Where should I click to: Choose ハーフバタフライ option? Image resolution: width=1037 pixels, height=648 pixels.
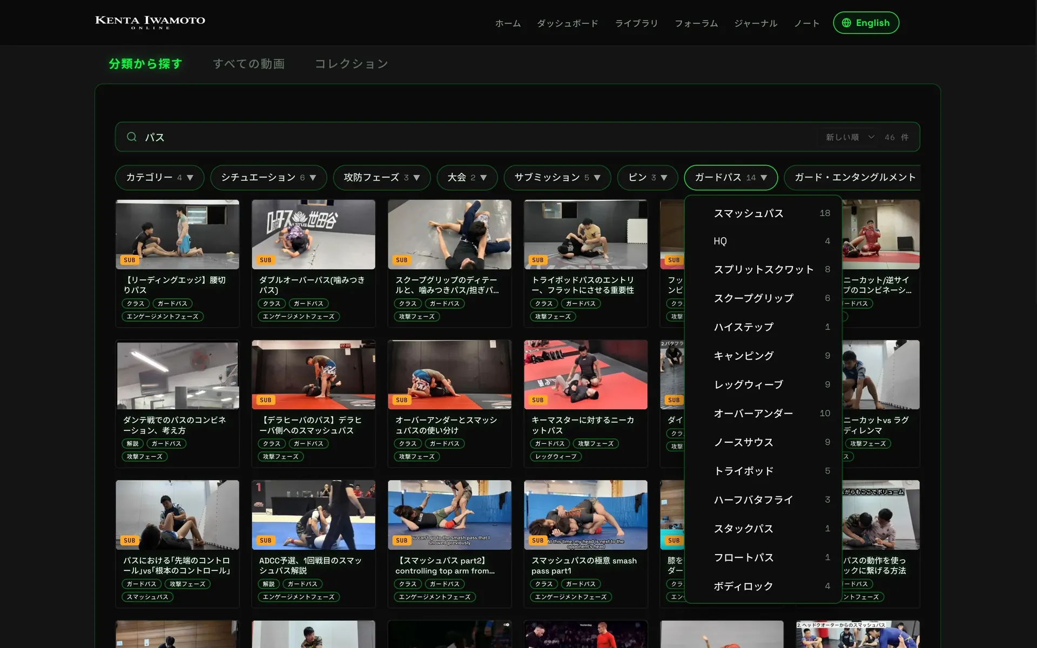coord(764,500)
